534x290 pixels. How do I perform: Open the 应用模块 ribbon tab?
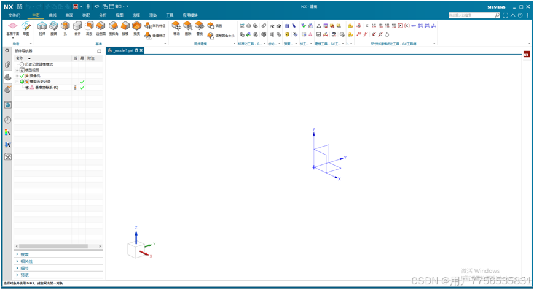pyautogui.click(x=190, y=15)
